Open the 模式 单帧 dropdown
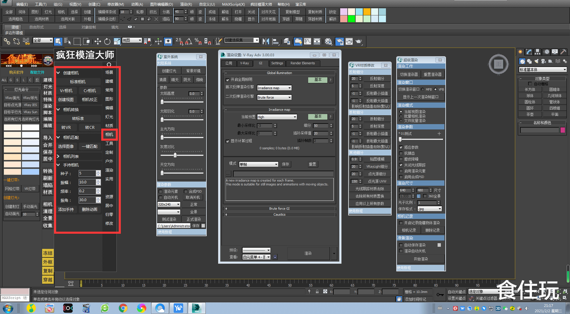The image size is (570, 314). pyautogui.click(x=258, y=164)
